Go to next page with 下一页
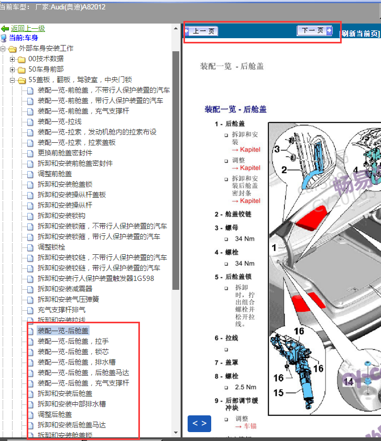Viewport: 381px width, 441px height. [x=314, y=30]
